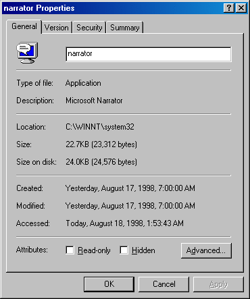Click the 'Microsoft Narrator' description text
The width and height of the screenshot is (250, 299).
click(x=94, y=101)
